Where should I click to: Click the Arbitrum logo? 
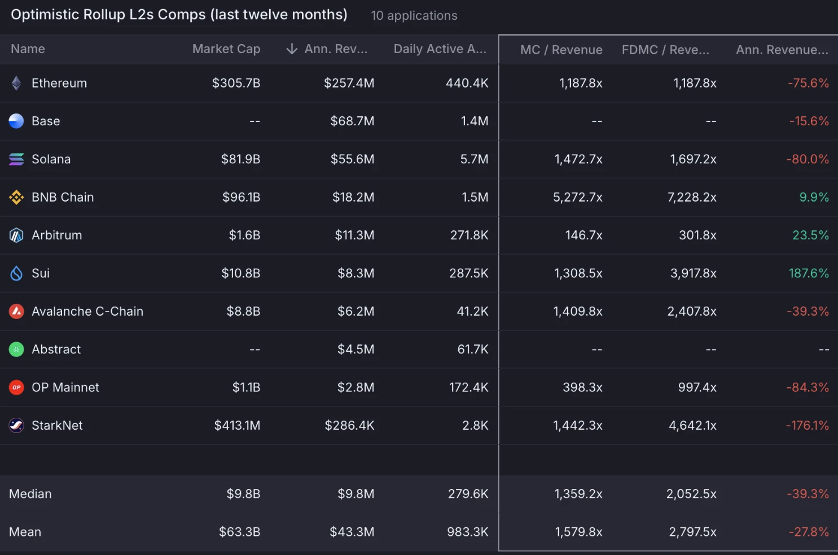pos(16,235)
